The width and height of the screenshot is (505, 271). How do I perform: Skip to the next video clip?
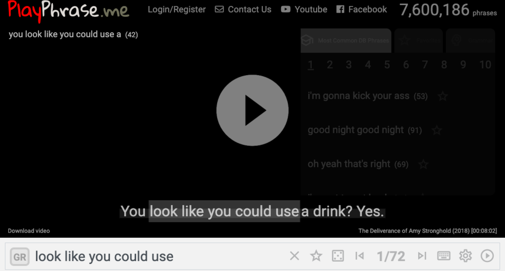click(422, 256)
